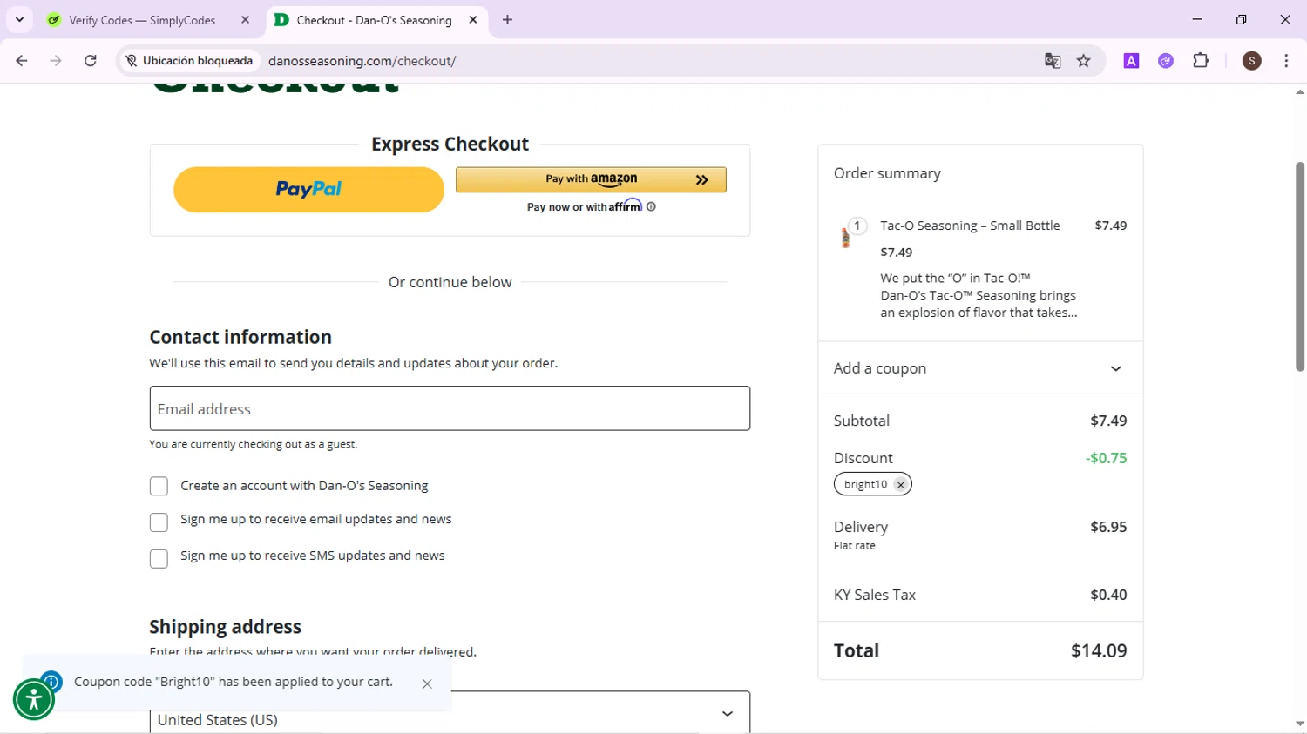Click the scrollbar down arrow

1300,724
